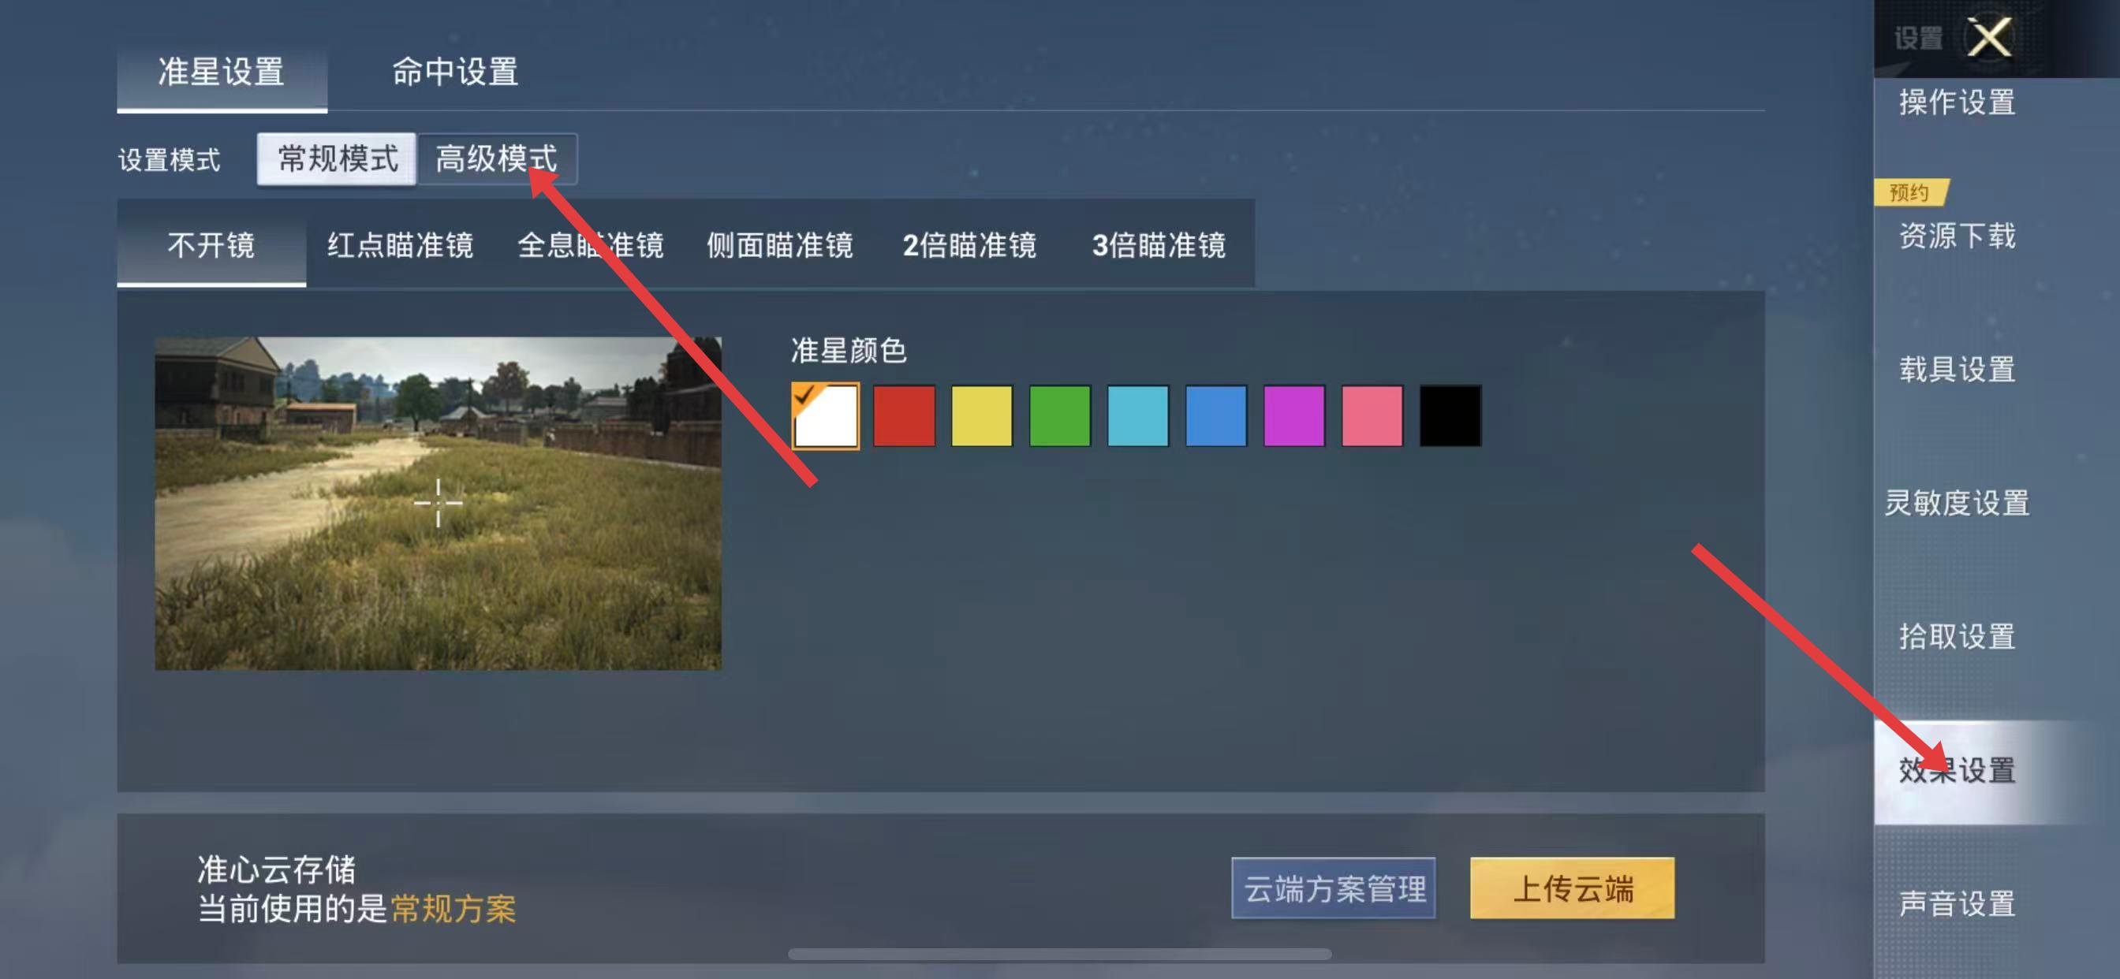Viewport: 2120px width, 979px height.
Task: Open 灵敏度设置 in the sidebar
Action: pos(1957,503)
